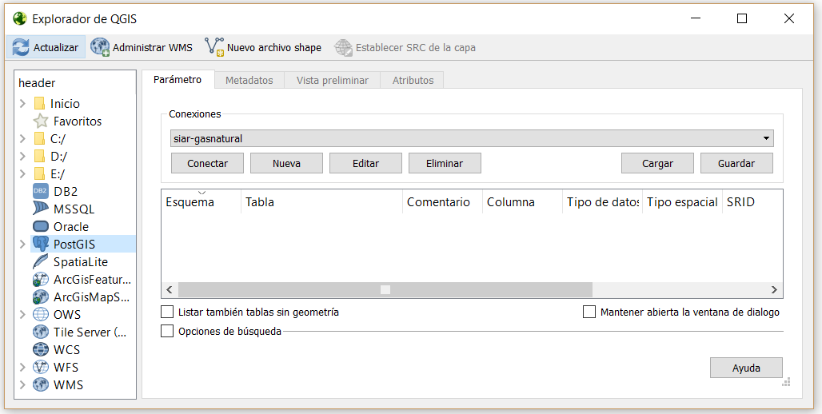Click the Conectar button
The width and height of the screenshot is (822, 414).
point(208,164)
